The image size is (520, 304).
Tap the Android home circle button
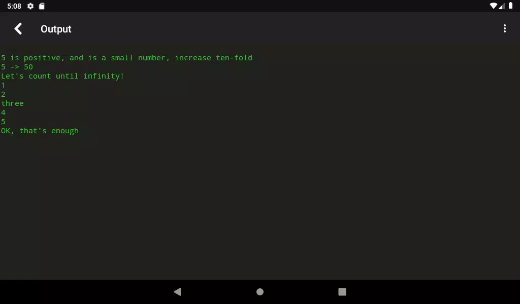click(260, 292)
